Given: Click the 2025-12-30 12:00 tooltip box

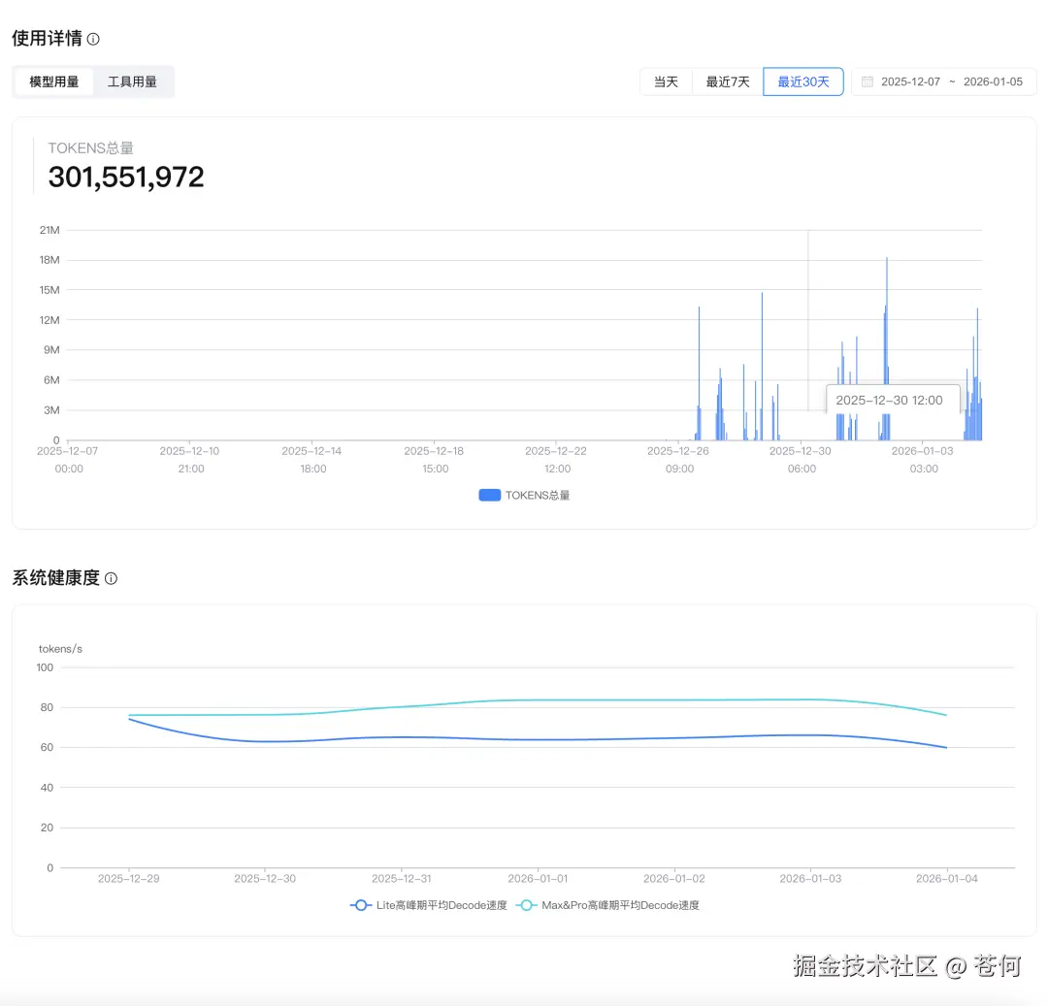Looking at the screenshot, I should click(x=892, y=400).
